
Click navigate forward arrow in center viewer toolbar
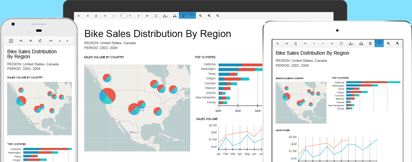click(87, 16)
